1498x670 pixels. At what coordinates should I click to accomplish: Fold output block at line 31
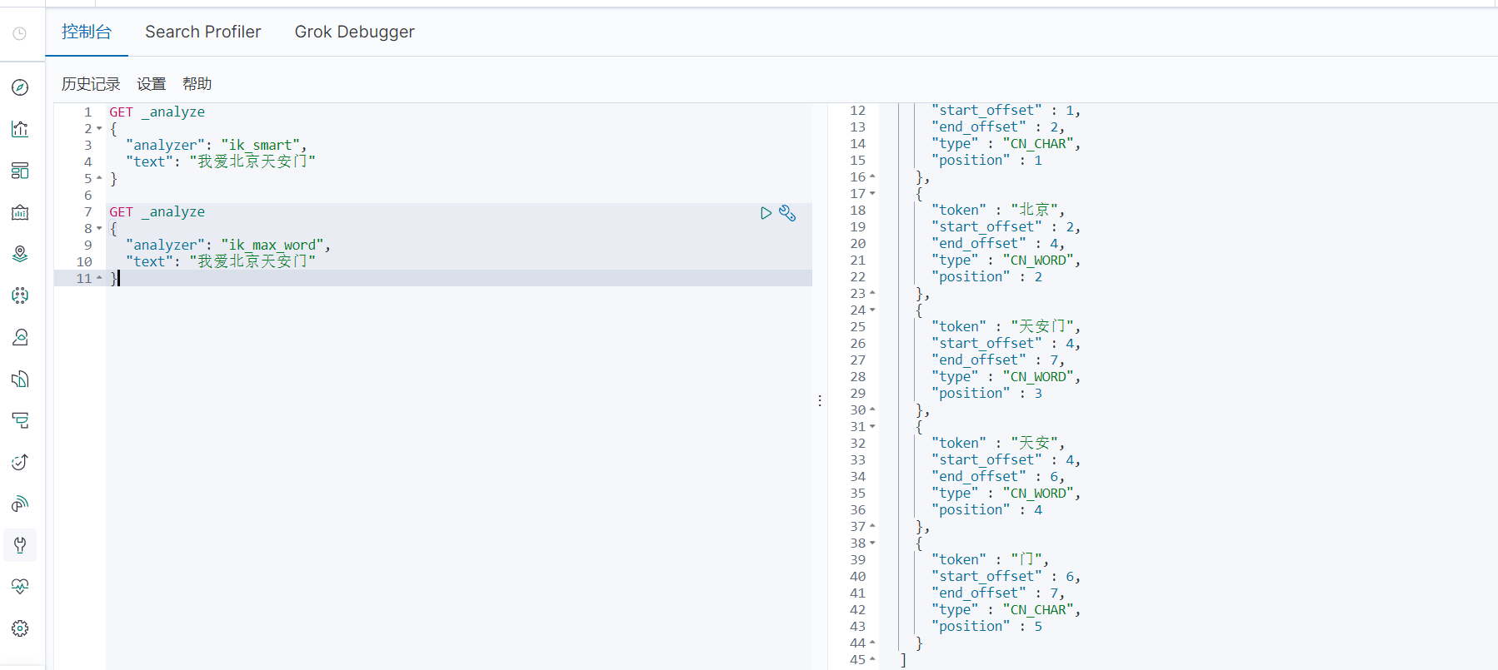872,427
